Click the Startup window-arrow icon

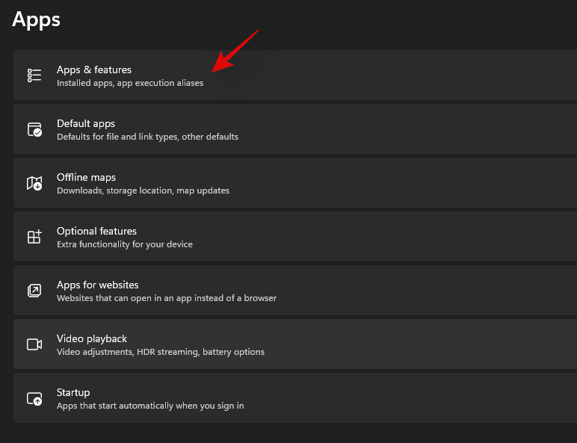(x=34, y=398)
